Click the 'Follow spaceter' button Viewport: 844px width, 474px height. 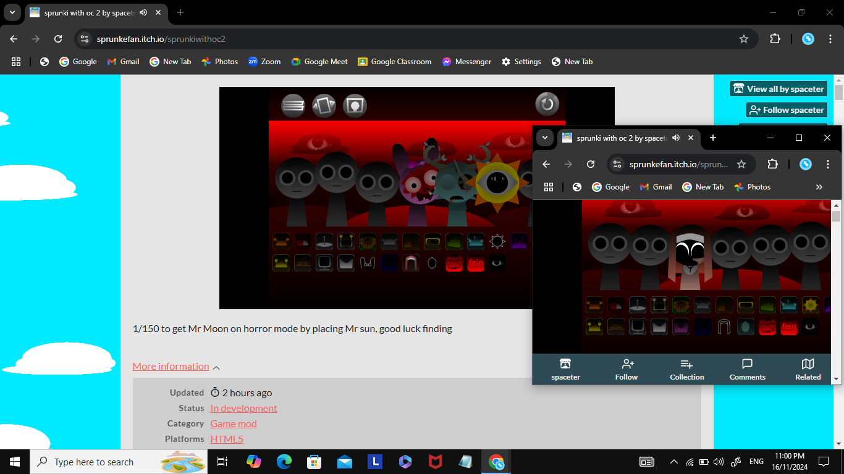(787, 110)
